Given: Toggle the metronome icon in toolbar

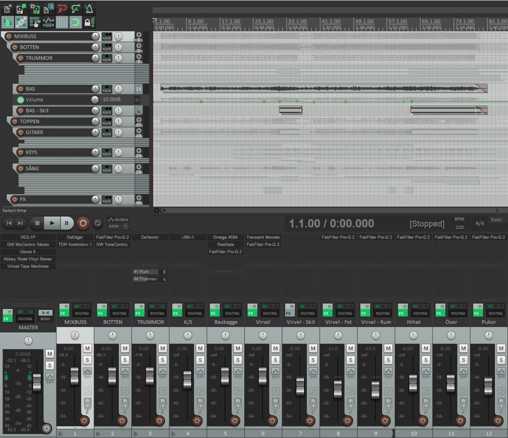Looking at the screenshot, I should click(x=90, y=8).
